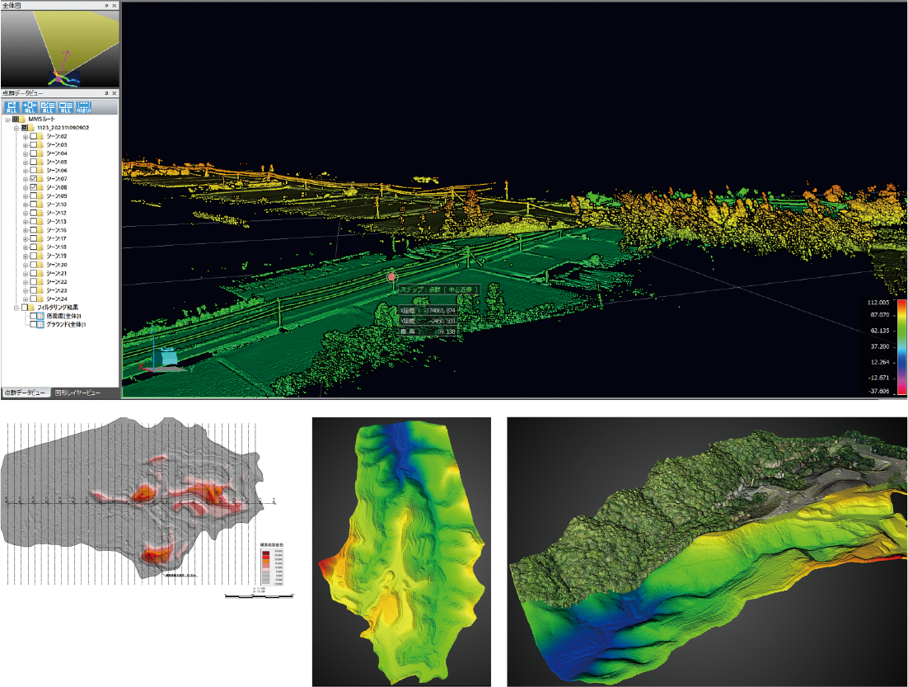
Task: Close the 全体図 overview panel
Action: coord(114,5)
